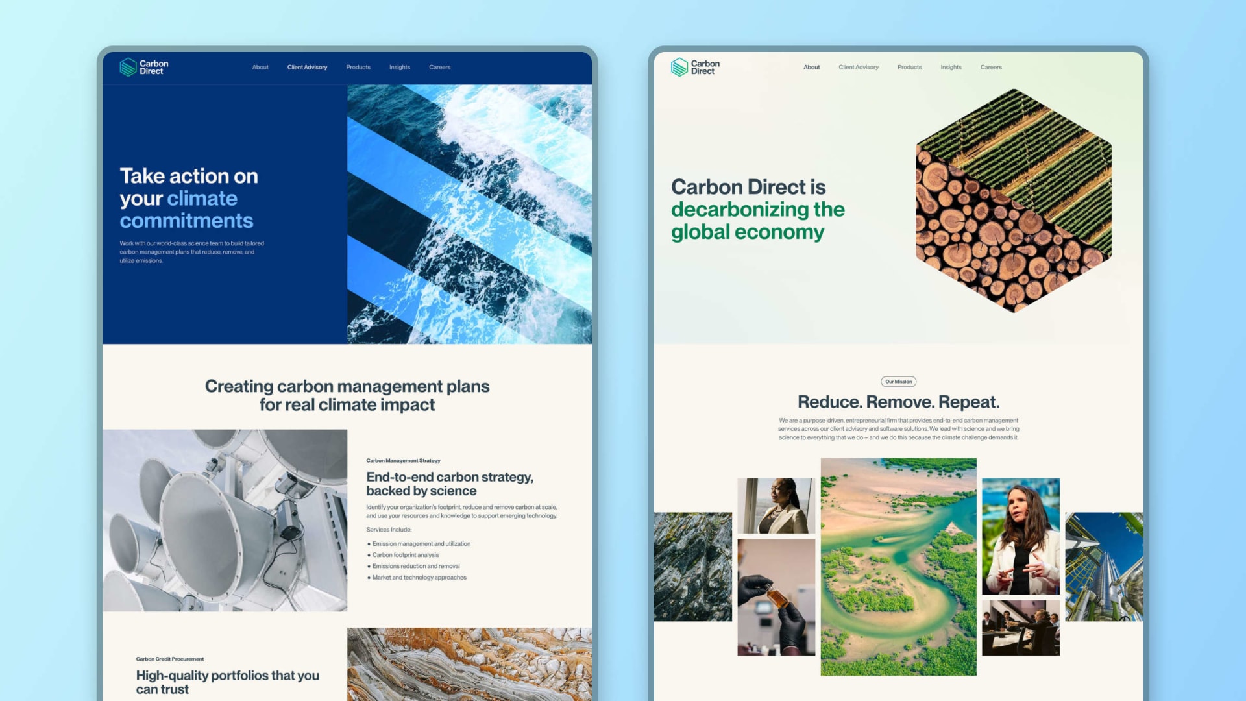Viewport: 1246px width, 701px height.
Task: Click the hexagon logs and crops image
Action: pos(1014,201)
